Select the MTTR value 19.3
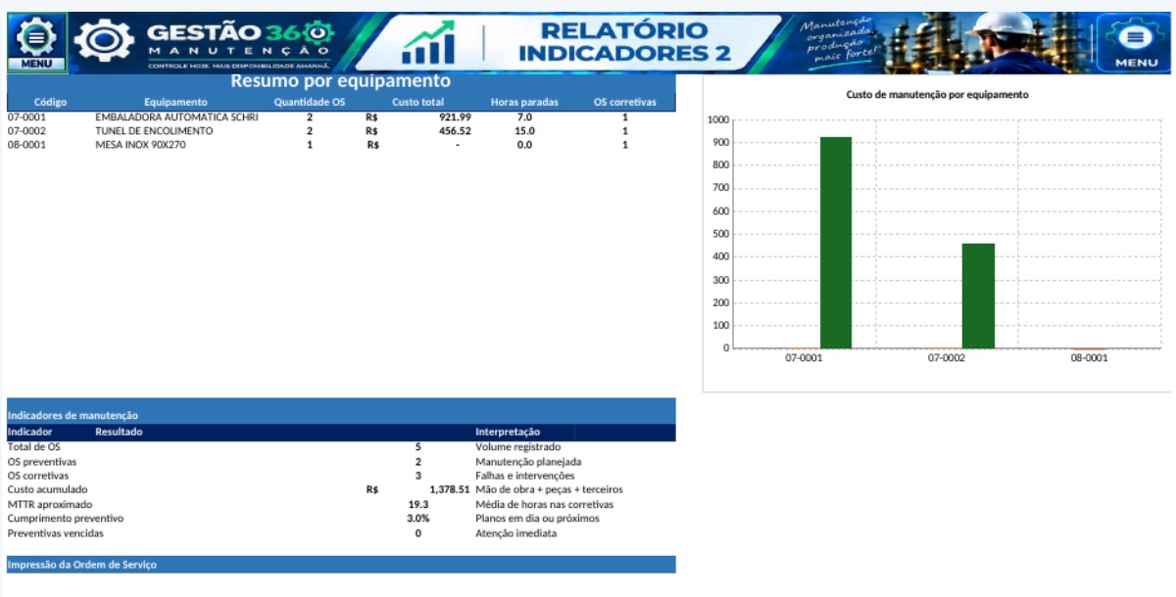 pos(418,504)
